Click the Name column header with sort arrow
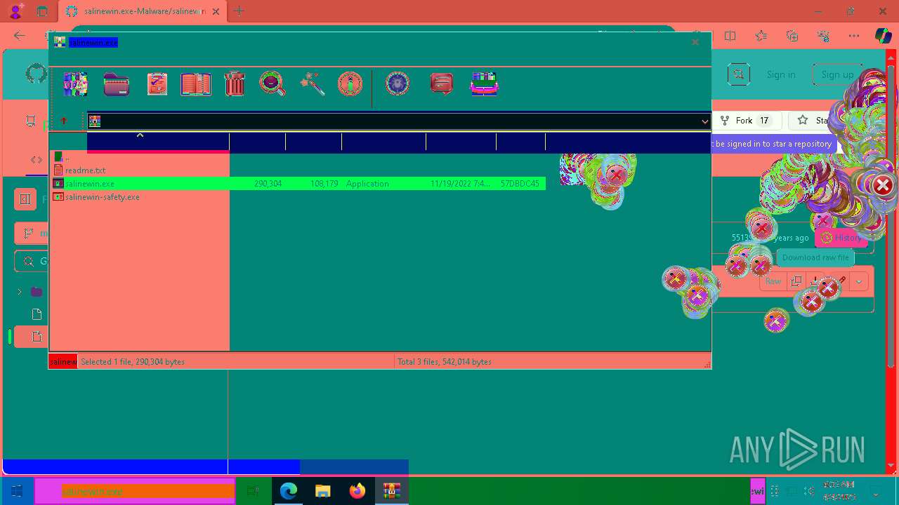Image resolution: width=899 pixels, height=505 pixels. 158,142
